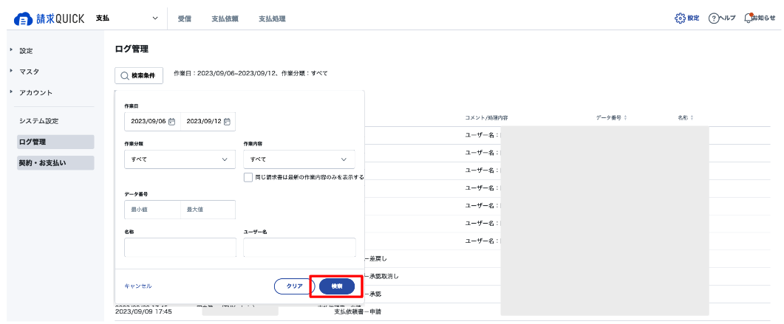Screen dimensions: 784x324
Task: Click the 名称 input field
Action: 180,247
